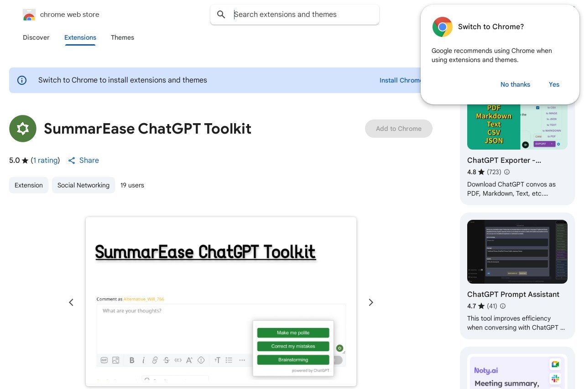Click the small green SummarEase icon in screenshot
The image size is (584, 389).
click(x=339, y=348)
